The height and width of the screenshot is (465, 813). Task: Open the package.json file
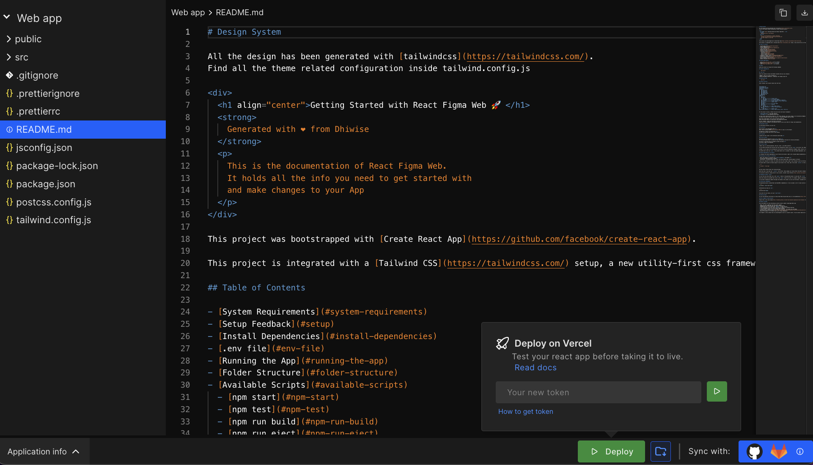(x=45, y=184)
